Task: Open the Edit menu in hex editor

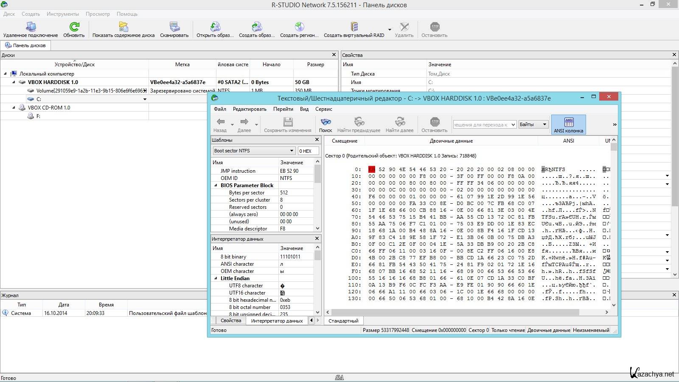Action: [249, 109]
